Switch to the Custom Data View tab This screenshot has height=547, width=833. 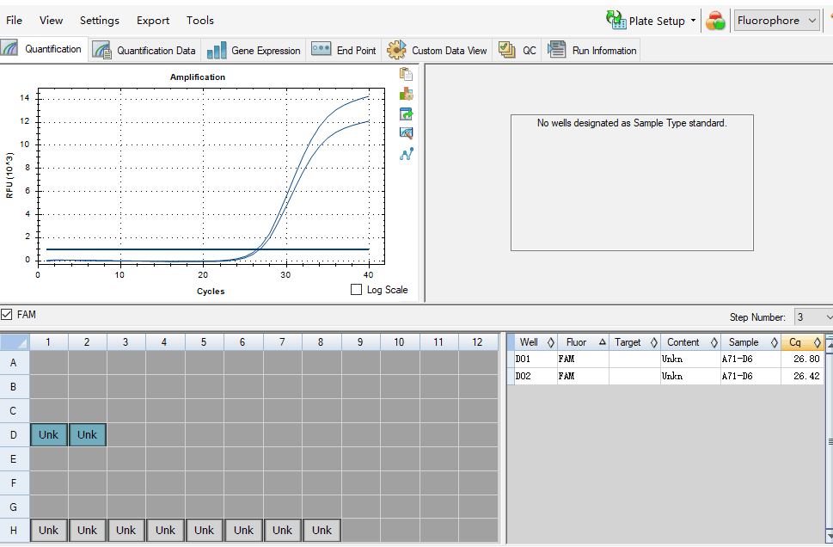point(437,50)
